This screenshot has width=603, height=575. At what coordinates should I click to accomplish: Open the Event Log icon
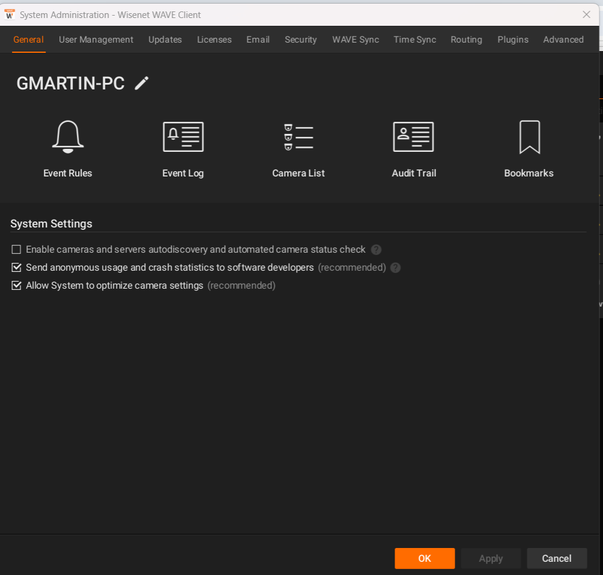click(183, 137)
